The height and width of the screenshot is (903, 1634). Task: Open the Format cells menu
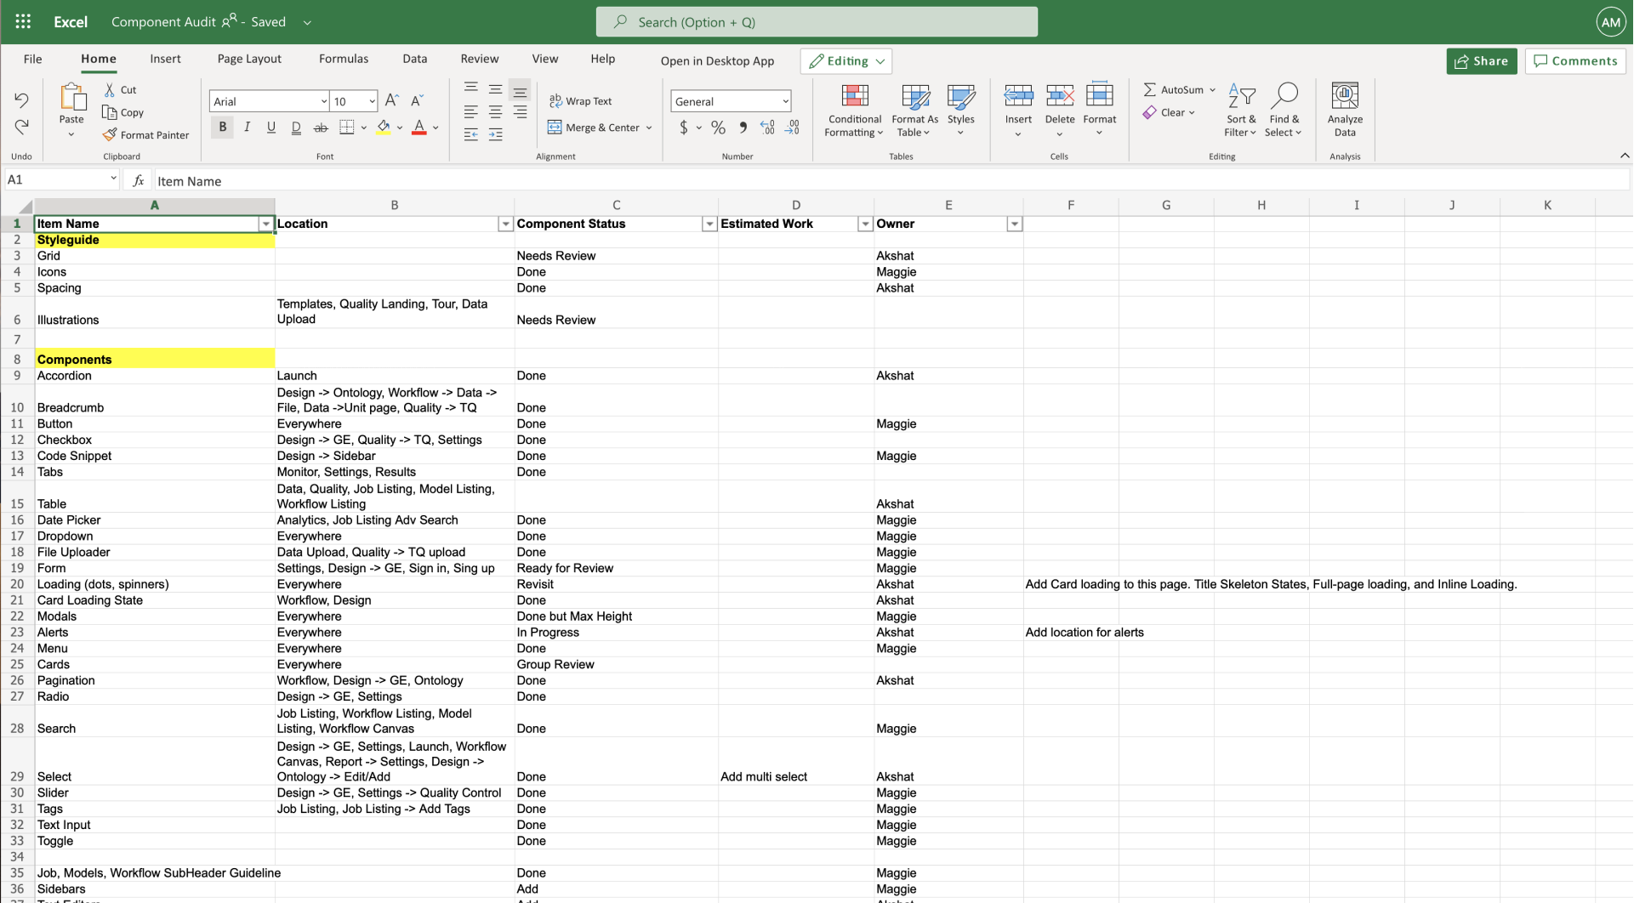[1100, 111]
